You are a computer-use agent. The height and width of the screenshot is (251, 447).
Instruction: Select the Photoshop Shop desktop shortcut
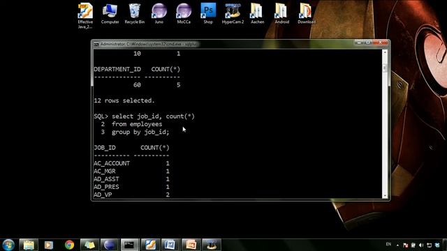coord(208,14)
